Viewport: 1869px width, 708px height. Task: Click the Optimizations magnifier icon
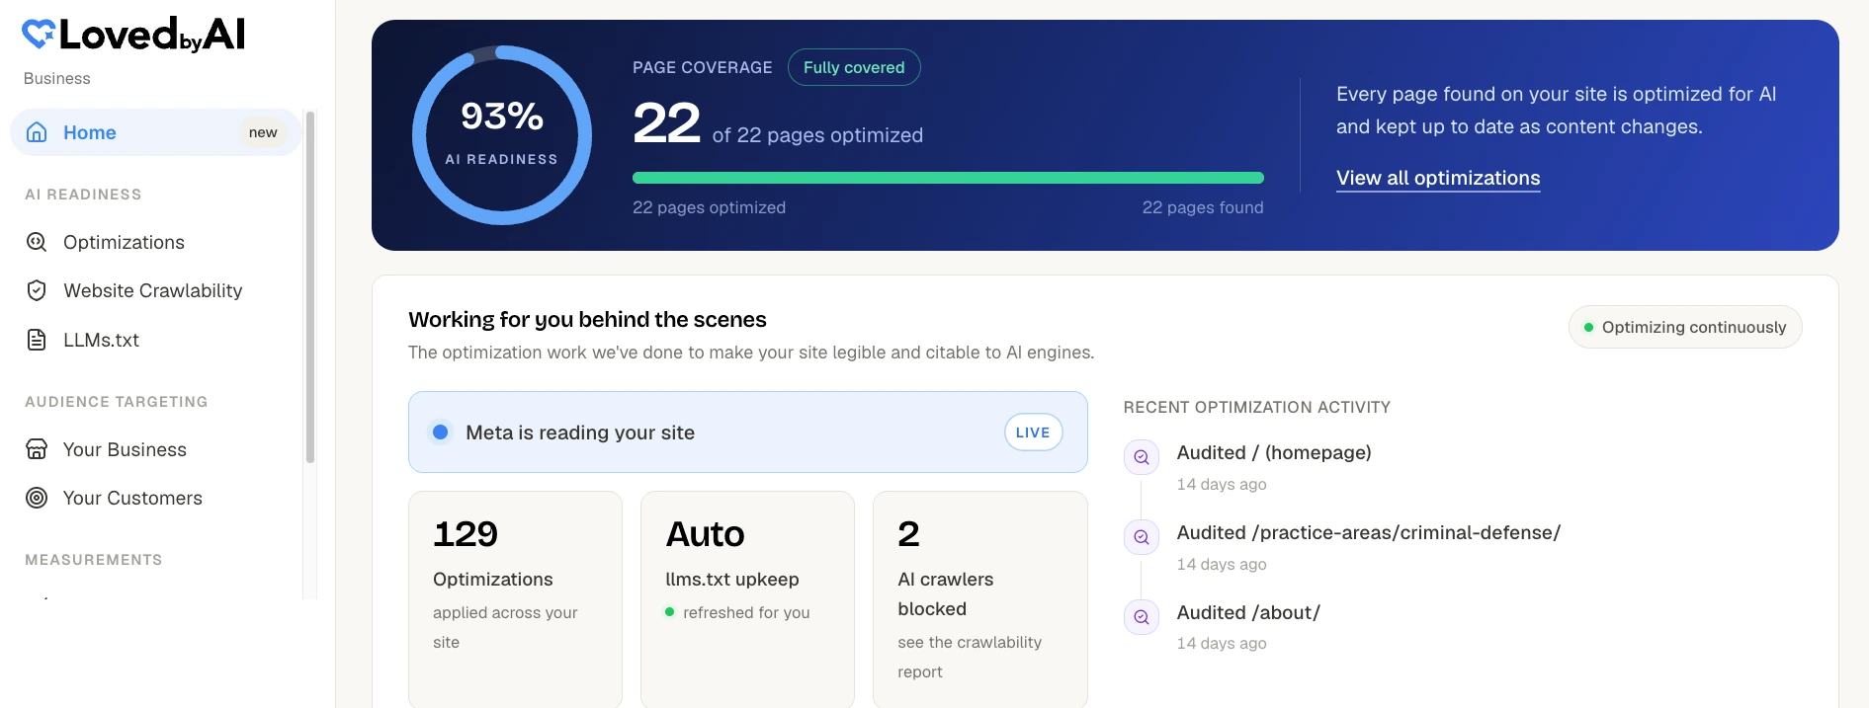tap(37, 242)
